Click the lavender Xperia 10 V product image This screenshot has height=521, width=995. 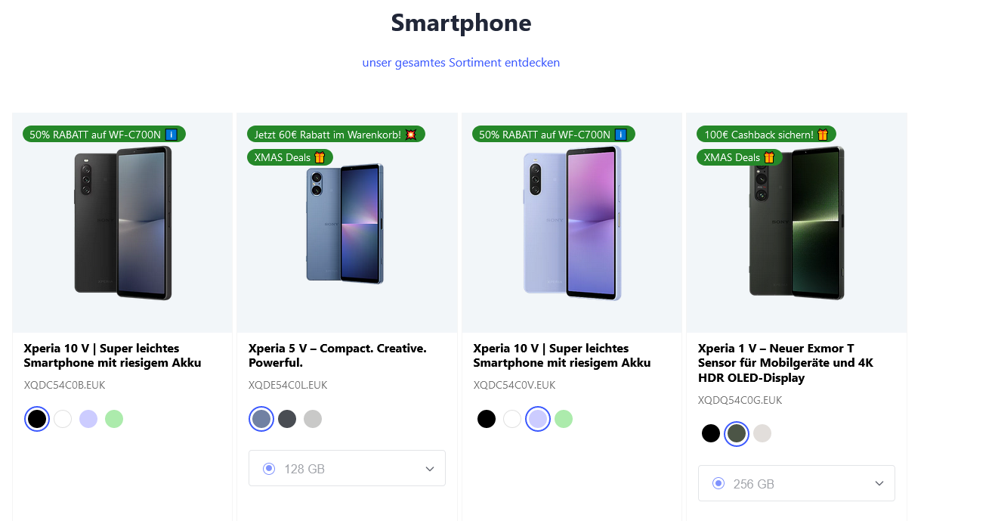(571, 223)
